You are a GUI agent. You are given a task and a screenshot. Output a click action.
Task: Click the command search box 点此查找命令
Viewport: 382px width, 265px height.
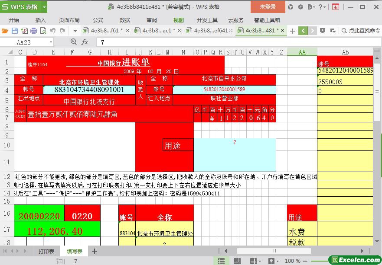pyautogui.click(x=361, y=31)
